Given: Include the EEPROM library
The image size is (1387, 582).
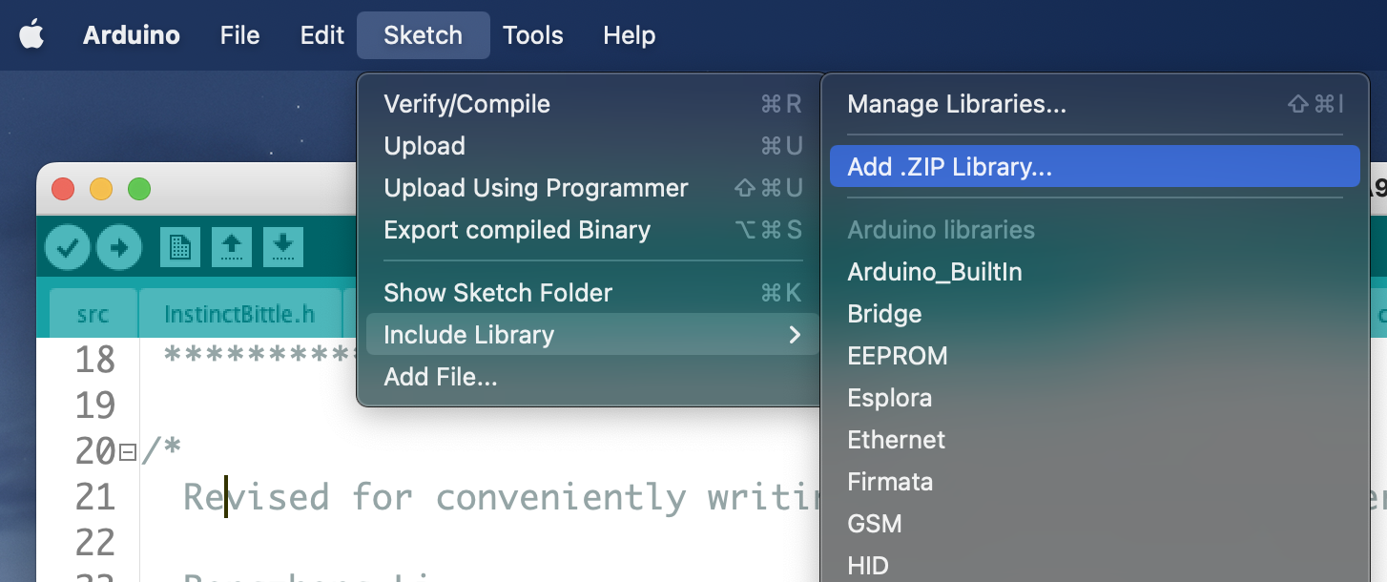Looking at the screenshot, I should tap(897, 356).
